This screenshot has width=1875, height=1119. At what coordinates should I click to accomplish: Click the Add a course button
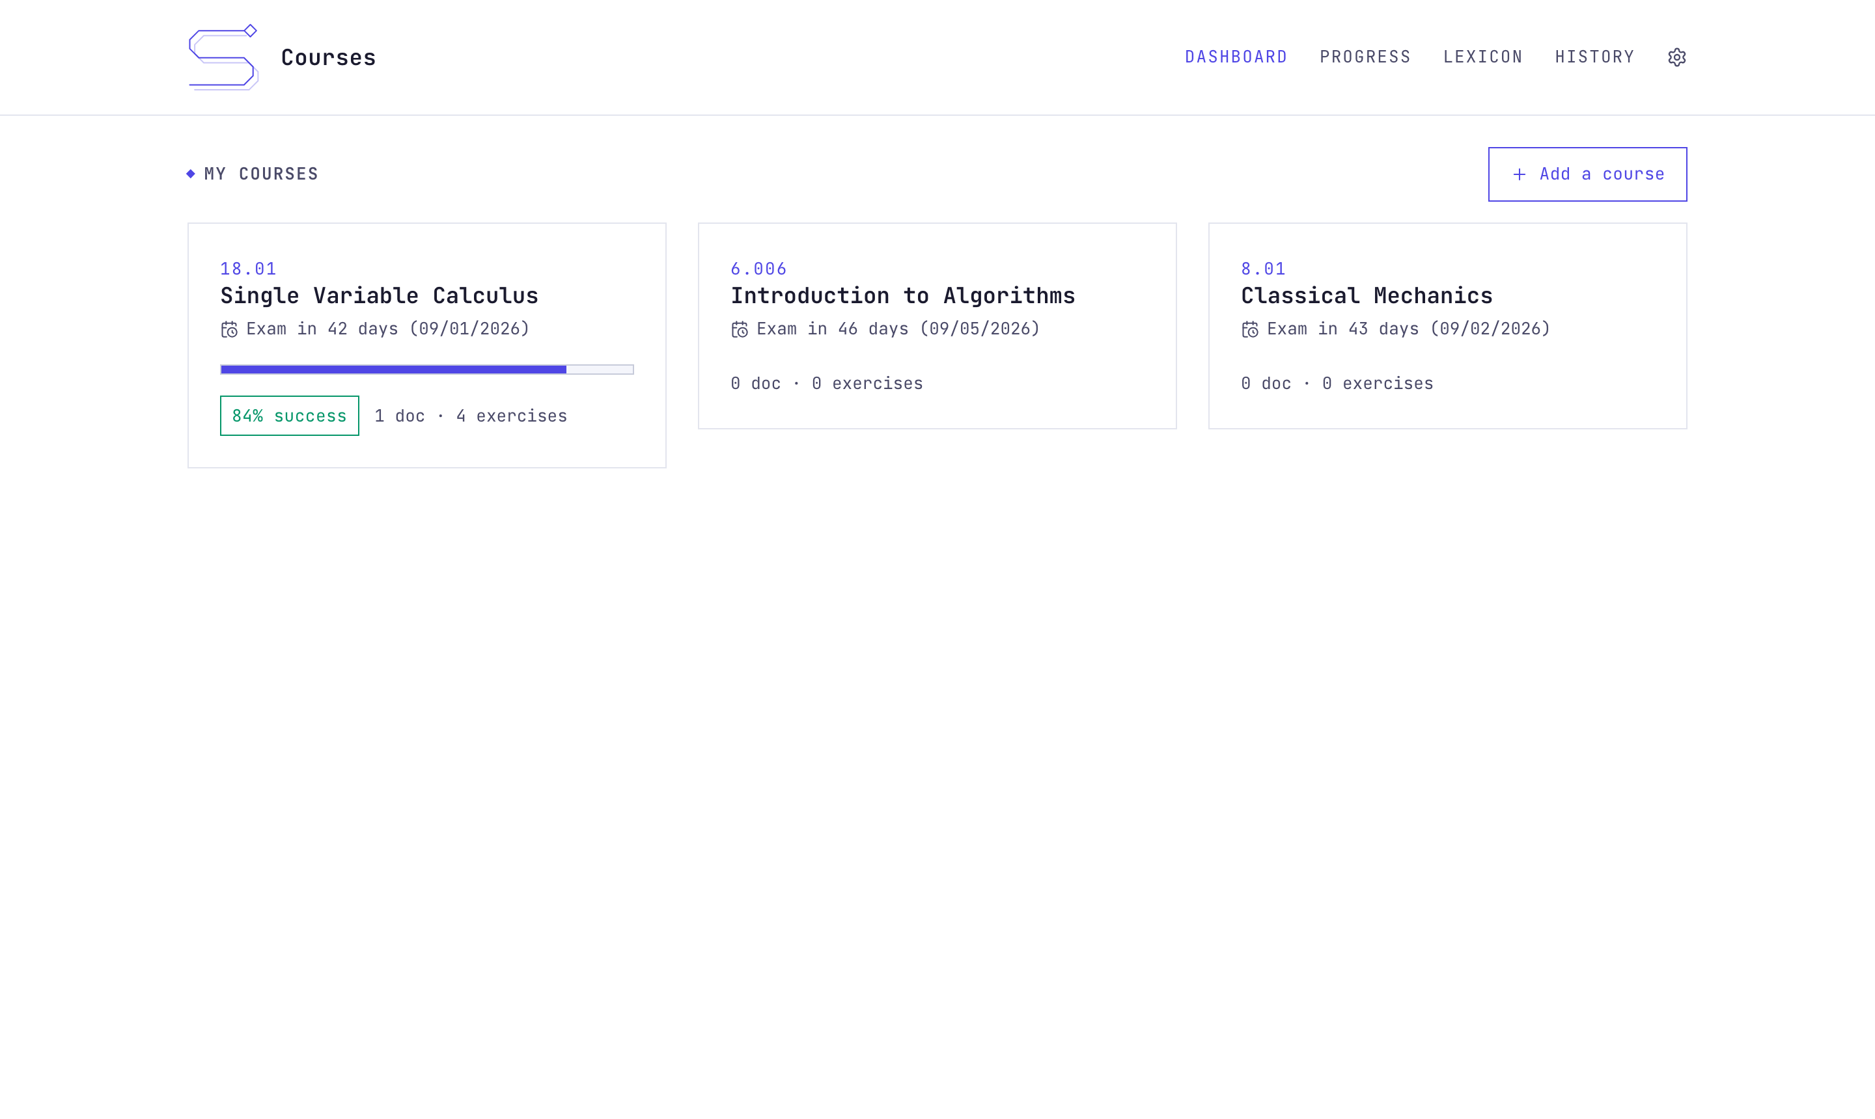(1587, 174)
